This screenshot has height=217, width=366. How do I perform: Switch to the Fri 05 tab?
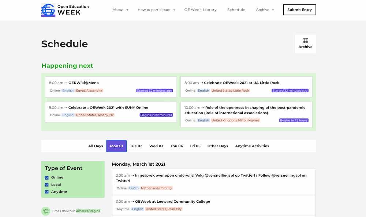[x=195, y=146]
